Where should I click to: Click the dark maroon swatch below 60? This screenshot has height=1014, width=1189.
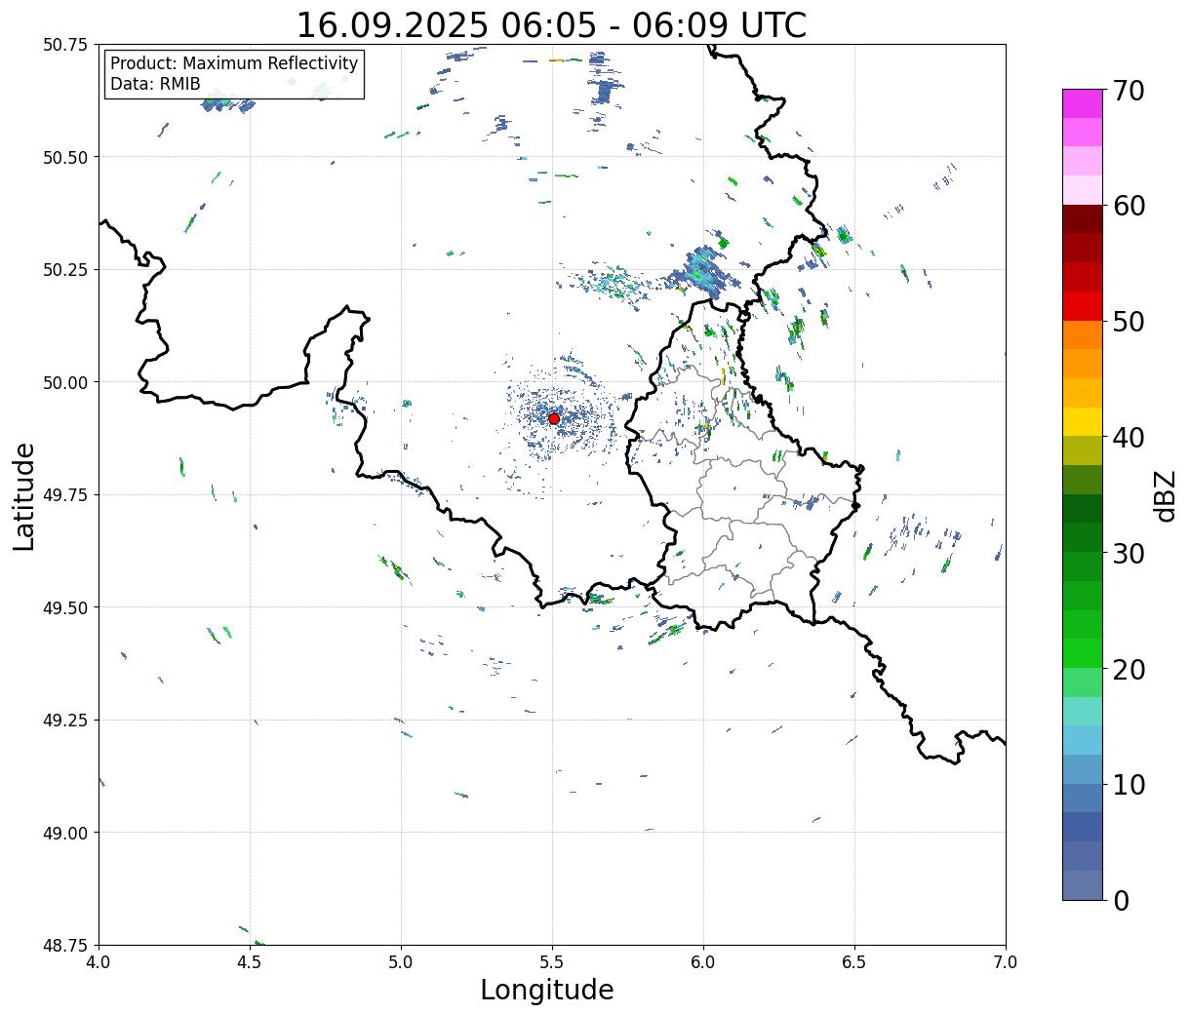(1083, 218)
